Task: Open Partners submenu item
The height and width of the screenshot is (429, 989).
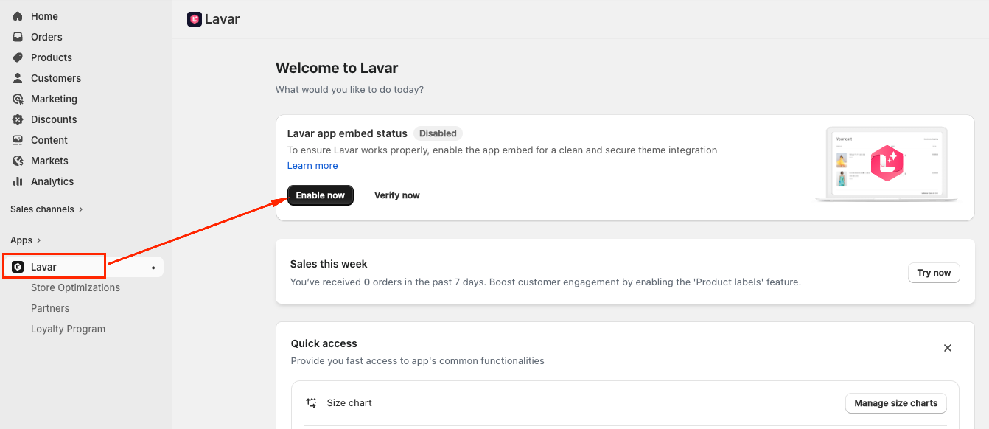Action: pyautogui.click(x=50, y=308)
